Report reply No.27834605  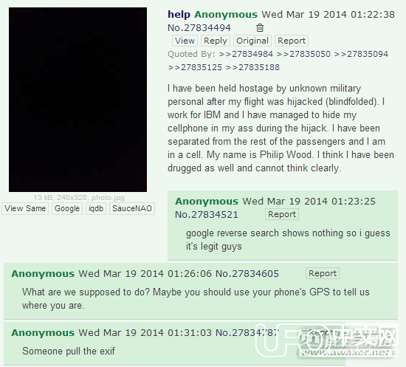[x=323, y=273]
